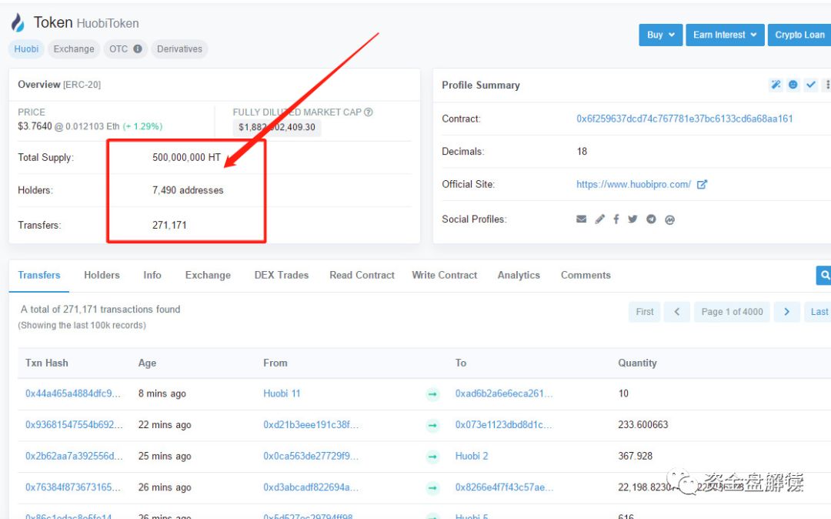Viewport: 831px width, 519px height.
Task: Click the magic wand icon in Profile Summary
Action: click(x=776, y=85)
